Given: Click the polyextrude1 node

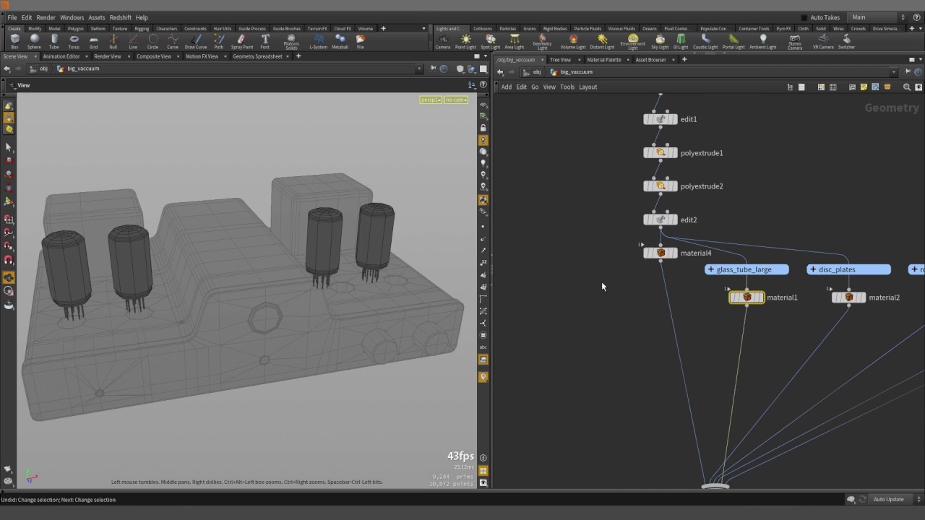Looking at the screenshot, I should 661,153.
